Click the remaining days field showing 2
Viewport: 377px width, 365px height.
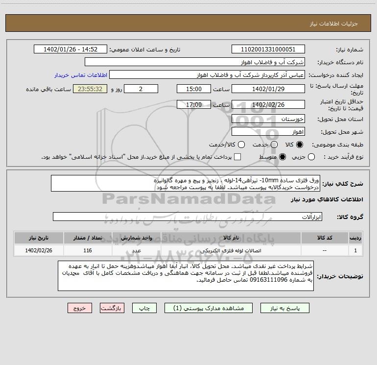[141, 89]
